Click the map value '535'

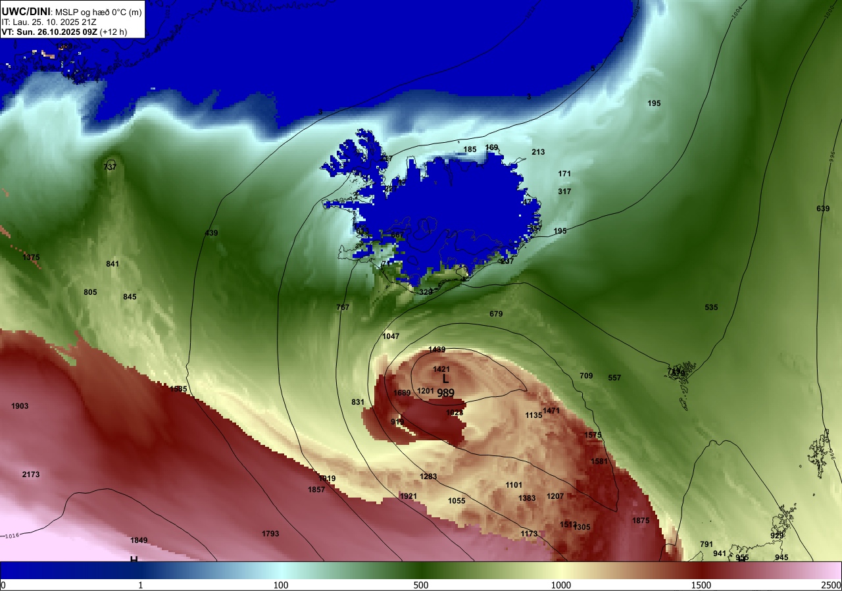pyautogui.click(x=711, y=307)
